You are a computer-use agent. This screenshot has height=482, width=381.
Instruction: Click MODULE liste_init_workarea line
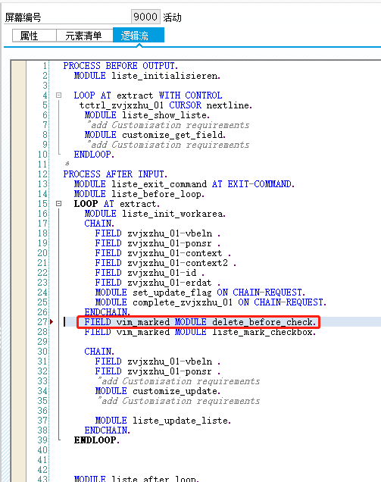(x=155, y=213)
